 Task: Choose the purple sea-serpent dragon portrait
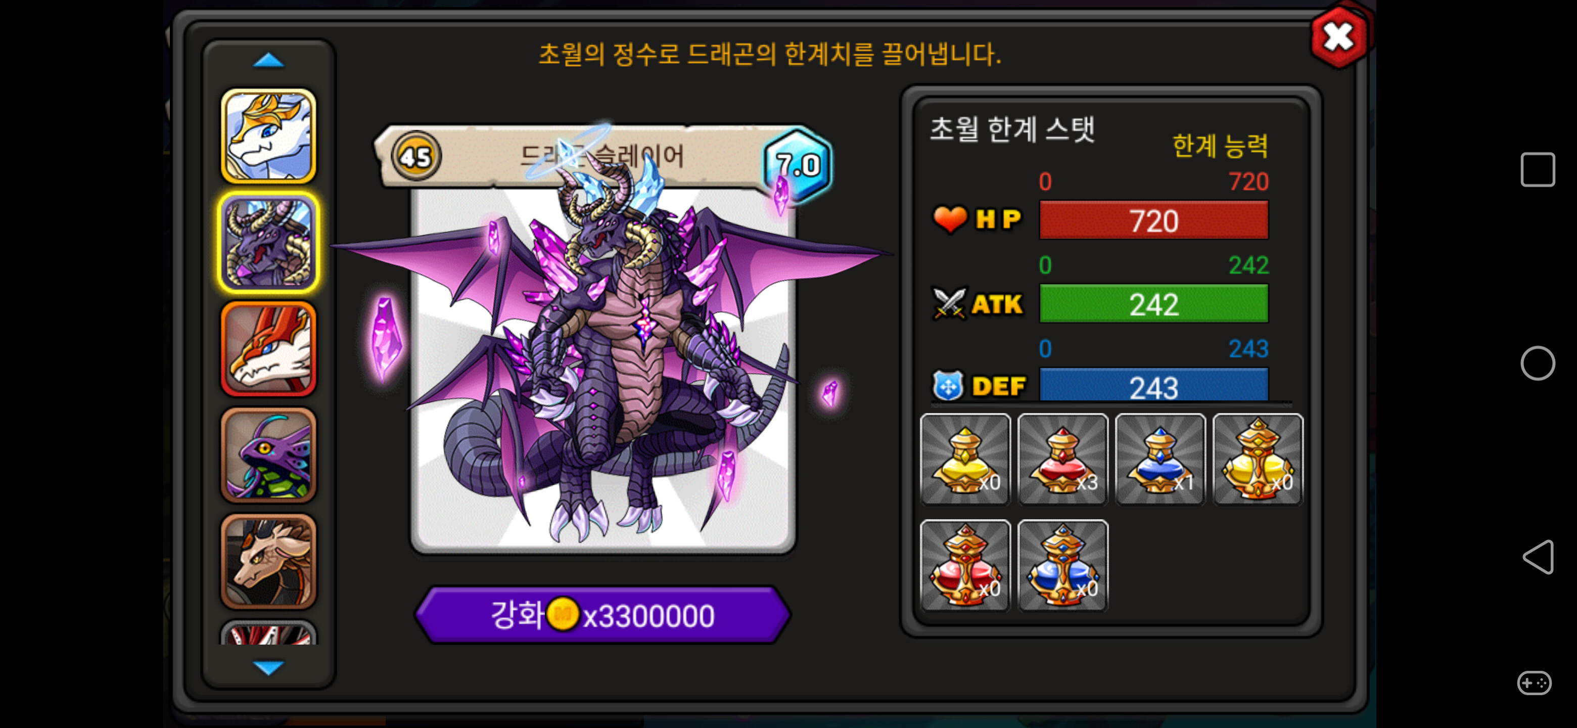pyautogui.click(x=268, y=455)
